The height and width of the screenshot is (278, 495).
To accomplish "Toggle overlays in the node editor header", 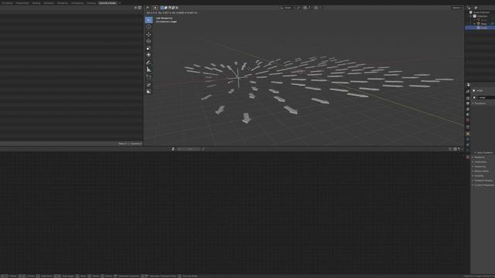I will (x=455, y=149).
